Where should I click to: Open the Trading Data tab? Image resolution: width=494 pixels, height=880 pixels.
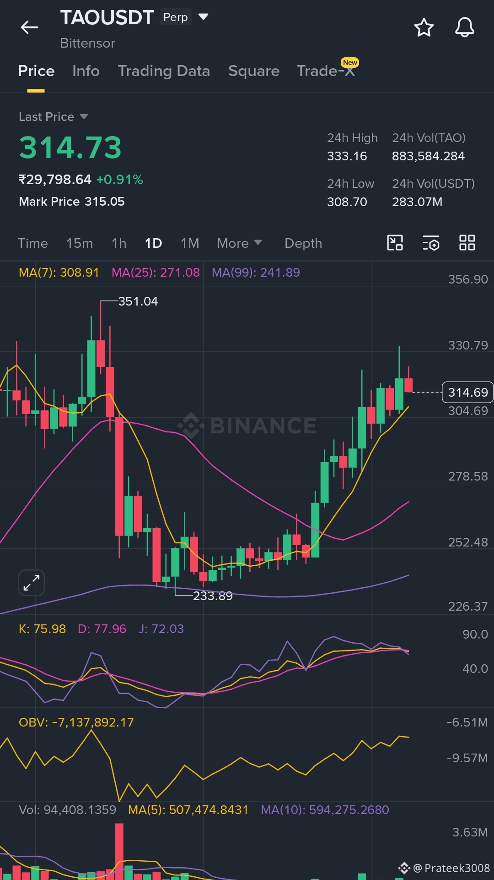(x=164, y=71)
